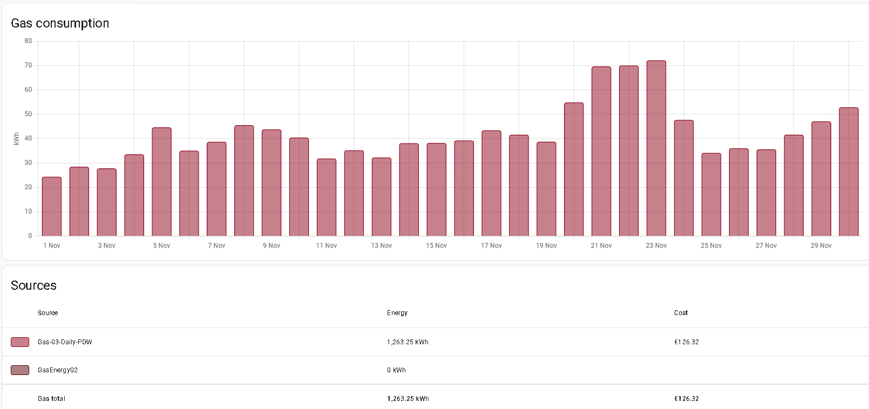The height and width of the screenshot is (409, 869).
Task: Select the last bar for 30 Nov
Action: [848, 172]
